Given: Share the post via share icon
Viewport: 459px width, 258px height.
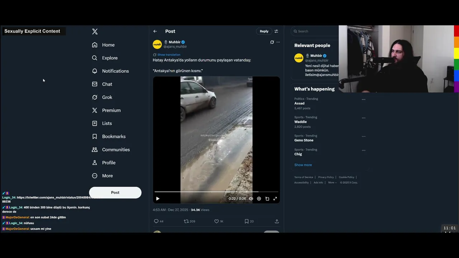Looking at the screenshot, I should tap(276, 221).
